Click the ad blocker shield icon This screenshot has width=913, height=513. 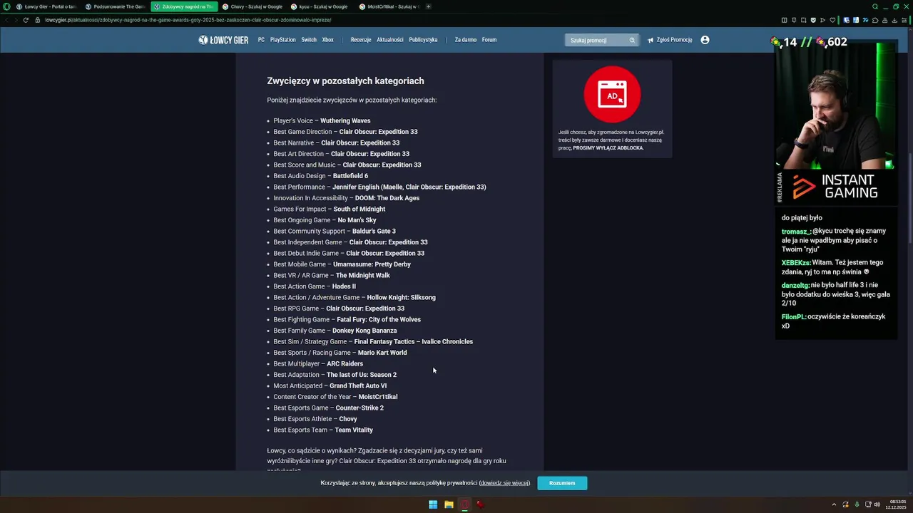[813, 20]
